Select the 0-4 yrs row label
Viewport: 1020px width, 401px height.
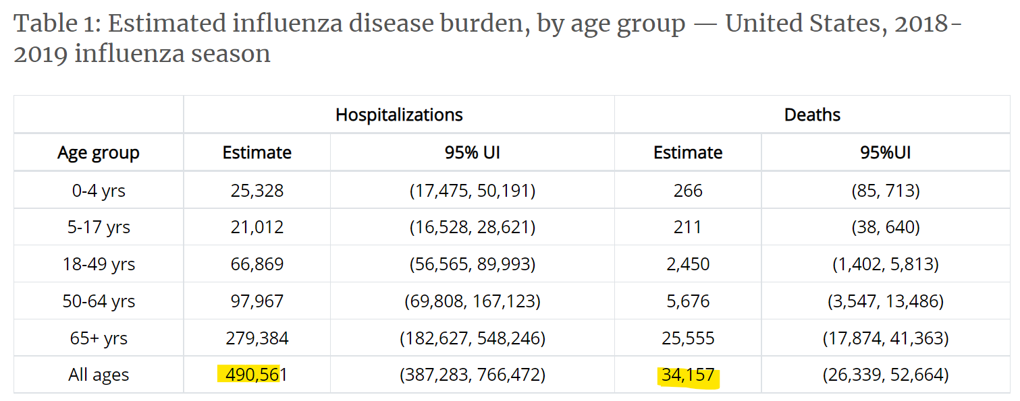99,191
